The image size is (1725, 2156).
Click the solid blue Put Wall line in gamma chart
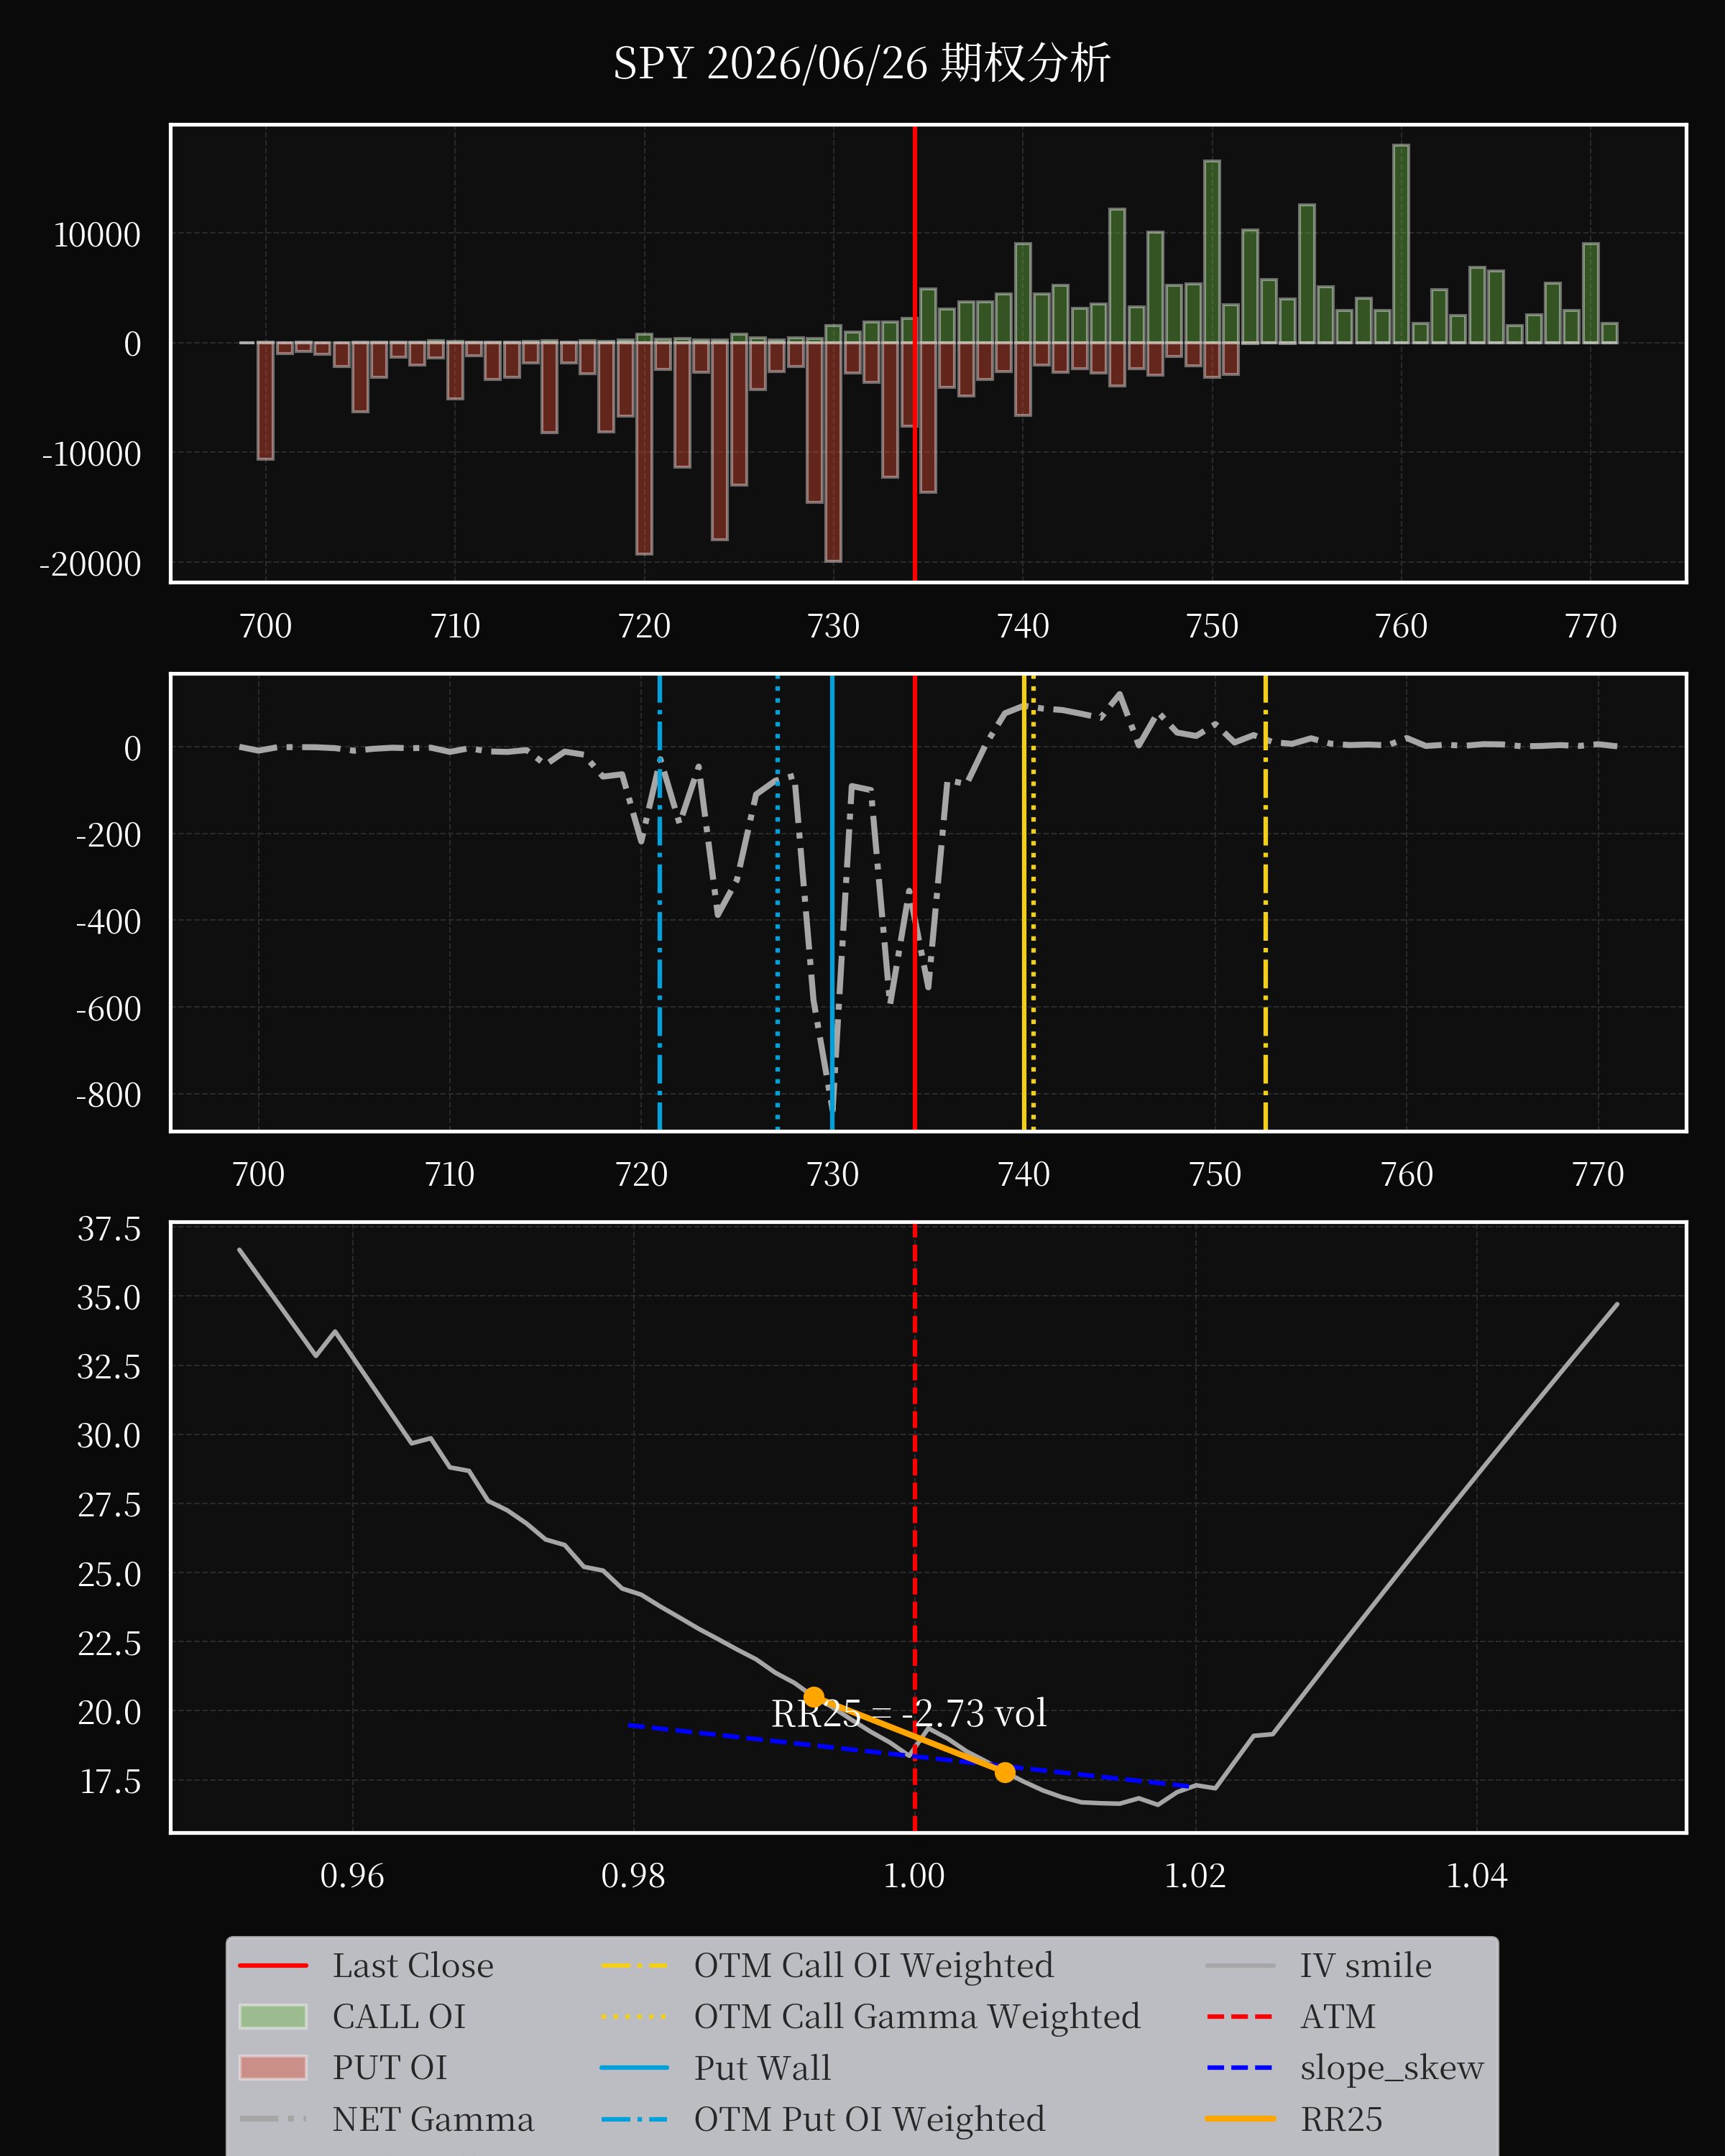pos(832,902)
